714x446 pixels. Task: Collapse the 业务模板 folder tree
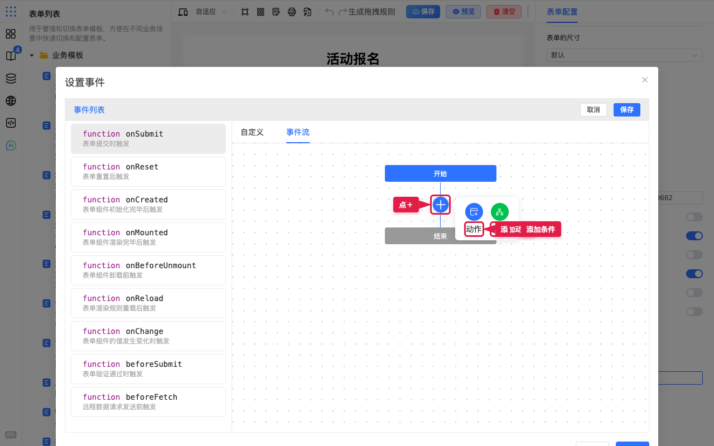32,55
